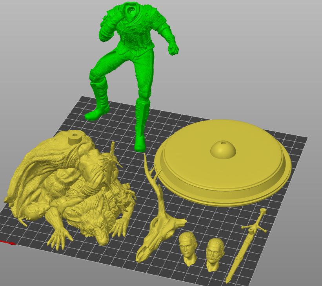
Task: Click the green figure's clenched right fist
Action: (173, 49)
